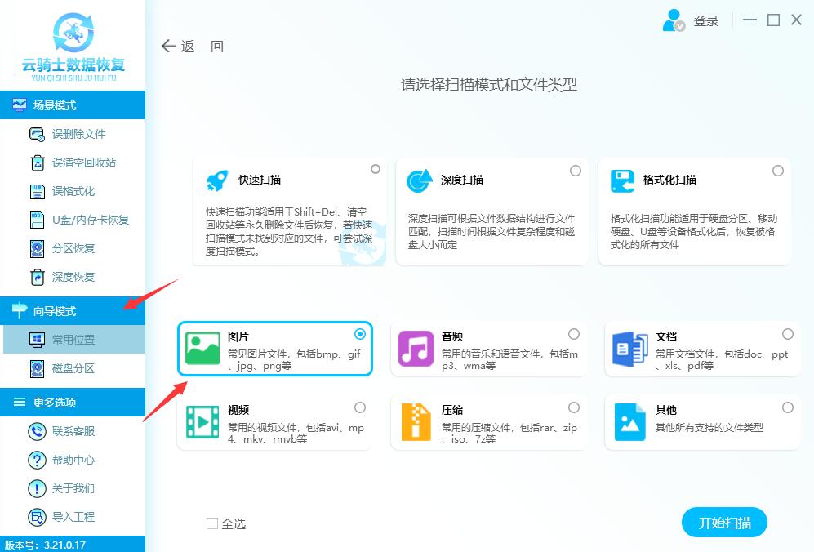Open 误格式化 in the sidebar

(x=73, y=192)
